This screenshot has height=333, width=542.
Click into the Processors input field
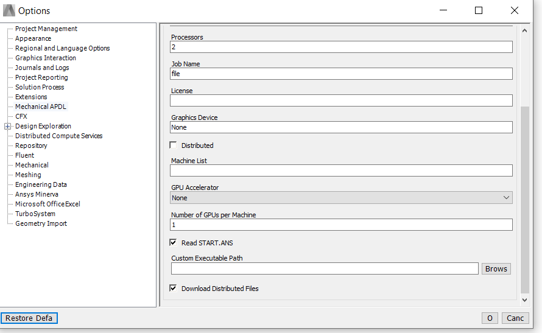(341, 47)
